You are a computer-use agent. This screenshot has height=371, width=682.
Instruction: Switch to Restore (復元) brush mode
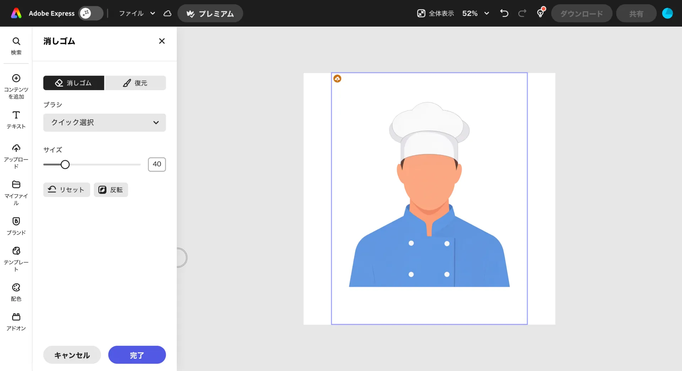135,83
